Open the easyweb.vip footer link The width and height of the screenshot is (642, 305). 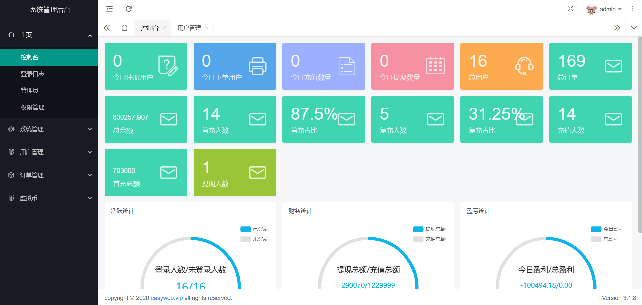coord(167,298)
